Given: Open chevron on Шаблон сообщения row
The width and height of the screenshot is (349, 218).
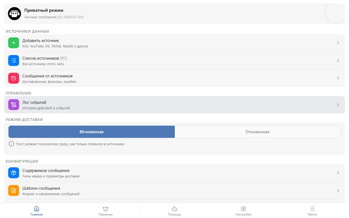Looking at the screenshot, I should pos(338,190).
